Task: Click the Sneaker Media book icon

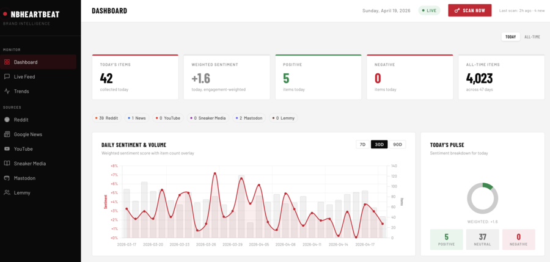Action: [x=7, y=164]
